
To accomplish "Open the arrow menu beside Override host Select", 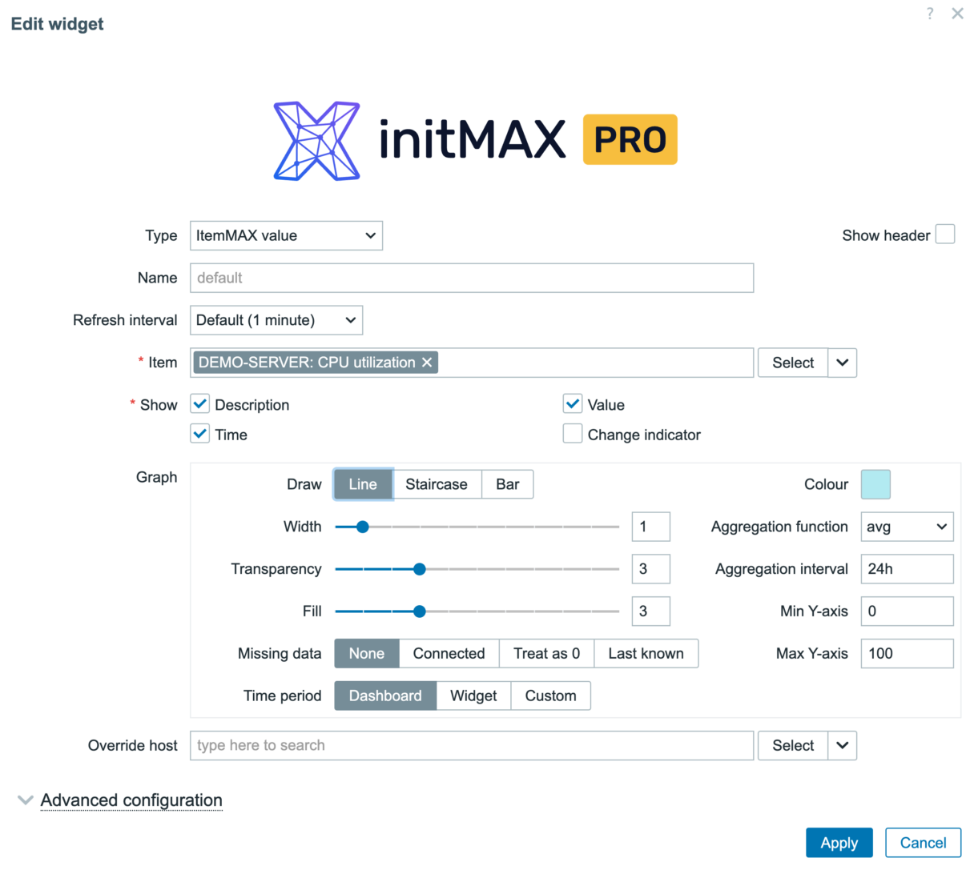I will tap(842, 745).
